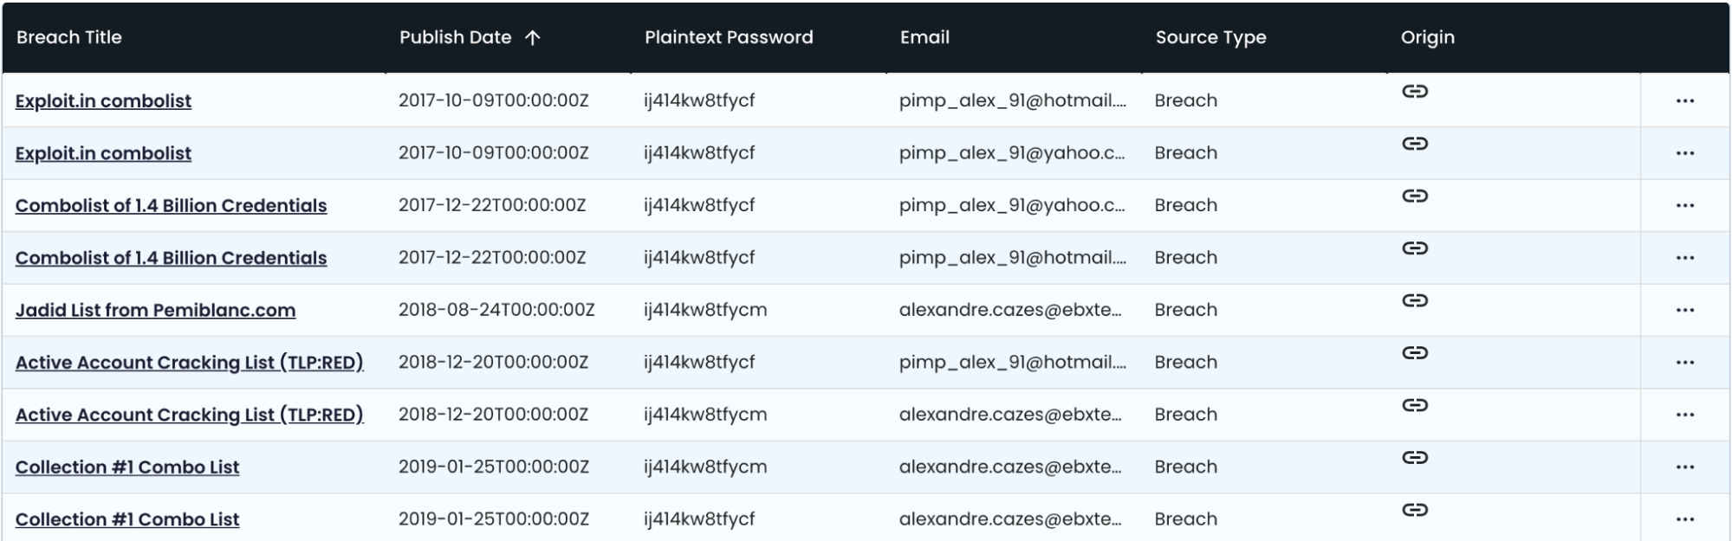This screenshot has height=541, width=1732.
Task: Open origin link icon for Jadid List row
Action: [x=1415, y=301]
